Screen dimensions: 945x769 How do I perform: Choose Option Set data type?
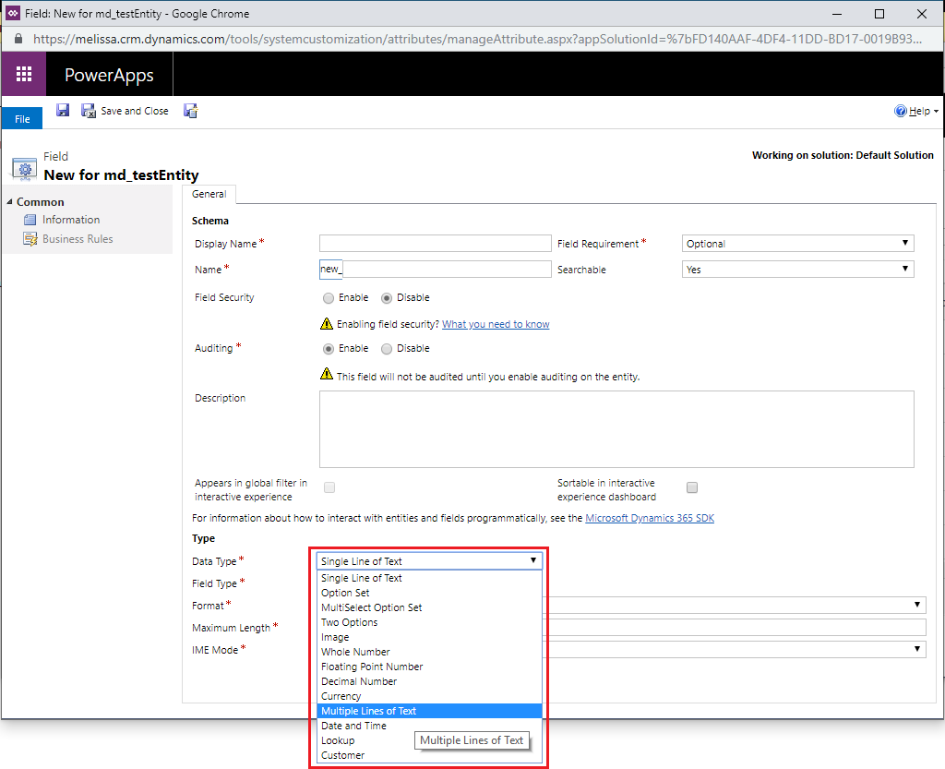point(430,593)
